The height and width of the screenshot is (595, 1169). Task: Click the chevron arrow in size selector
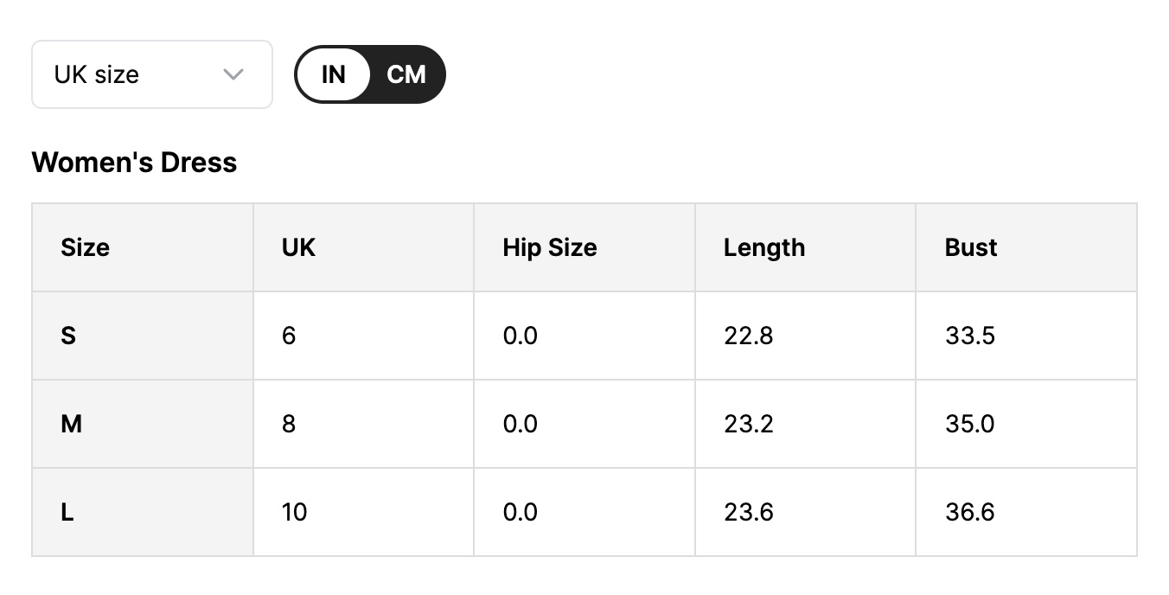pyautogui.click(x=233, y=74)
